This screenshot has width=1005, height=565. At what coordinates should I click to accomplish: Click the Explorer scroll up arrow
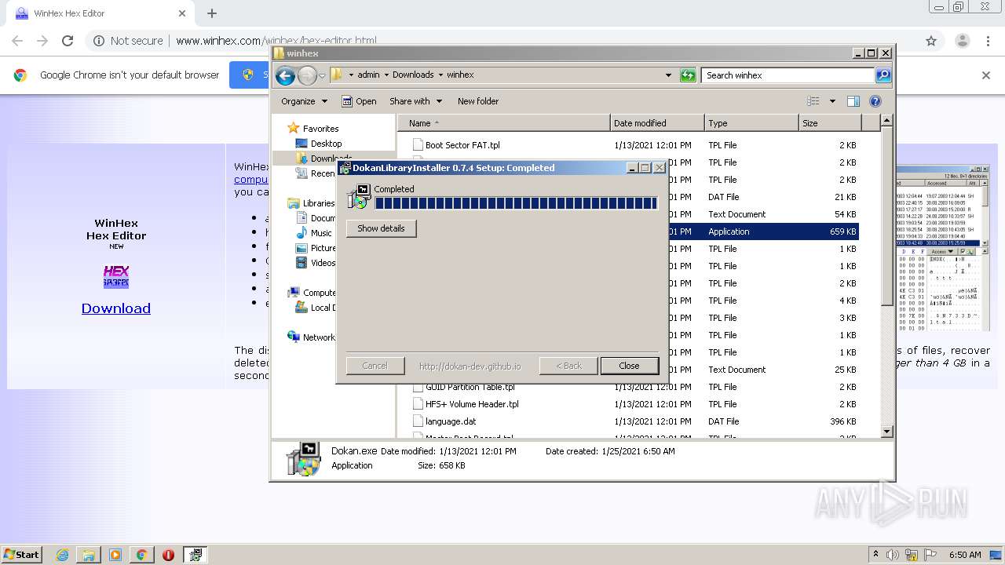click(x=886, y=120)
